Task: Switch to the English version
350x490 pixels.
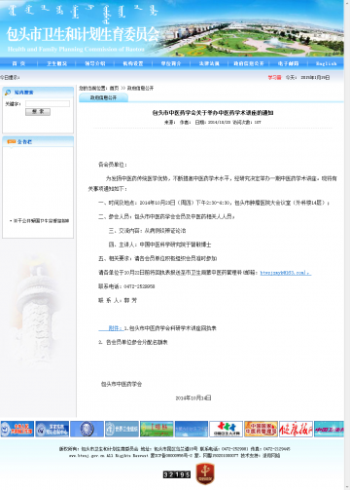Action: (326, 63)
